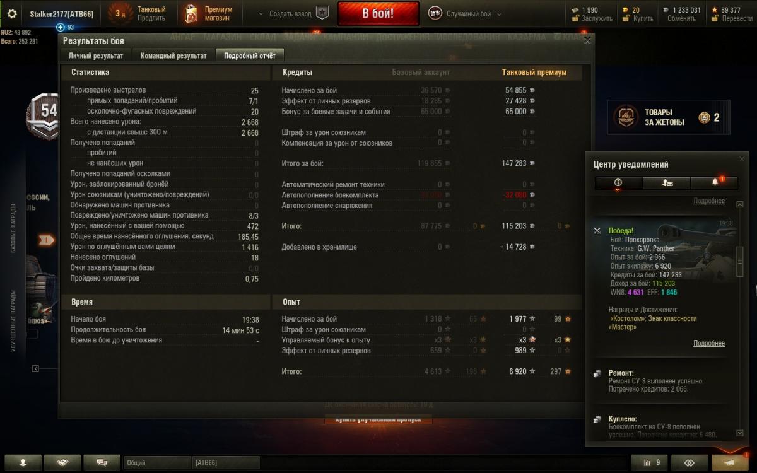Collapse the left panel arrow expander

click(x=35, y=369)
